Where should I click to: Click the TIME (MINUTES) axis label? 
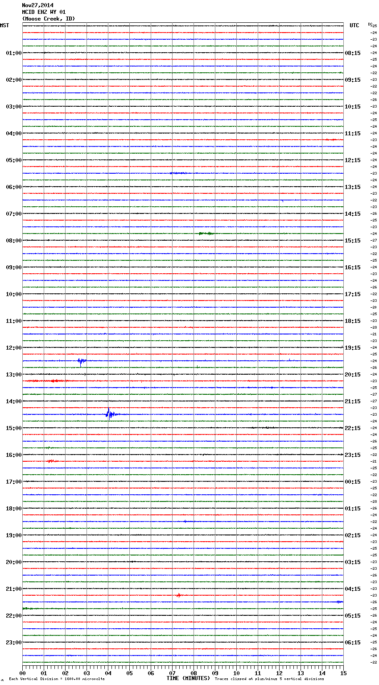point(188,678)
